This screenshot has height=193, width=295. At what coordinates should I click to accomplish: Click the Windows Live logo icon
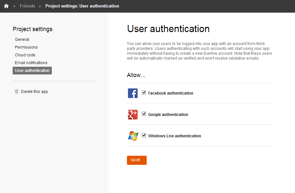coord(133,136)
